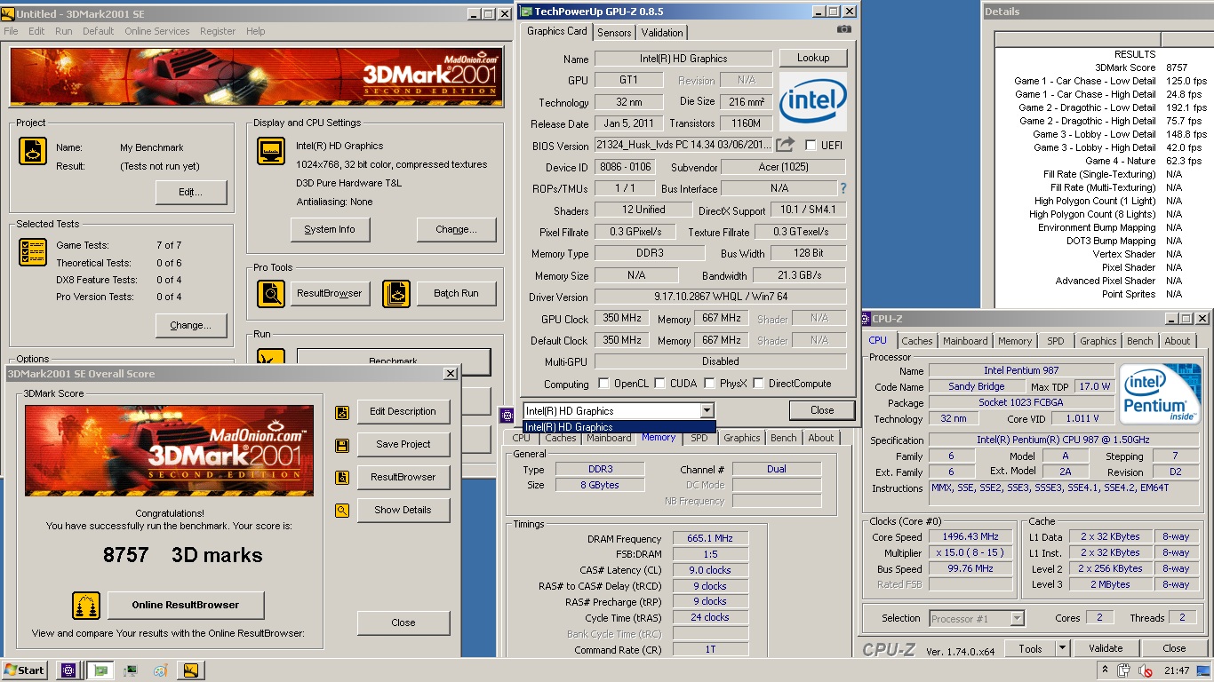Click icon beside Edit Description button
Viewport: 1214px width, 682px height.
click(342, 412)
